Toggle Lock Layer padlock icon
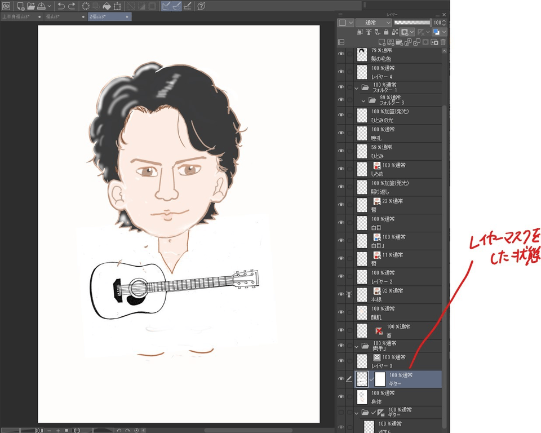This screenshot has width=541, height=433. pos(386,32)
